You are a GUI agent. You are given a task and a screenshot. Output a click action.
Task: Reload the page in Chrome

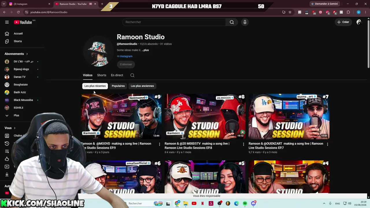pyautogui.click(x=18, y=12)
